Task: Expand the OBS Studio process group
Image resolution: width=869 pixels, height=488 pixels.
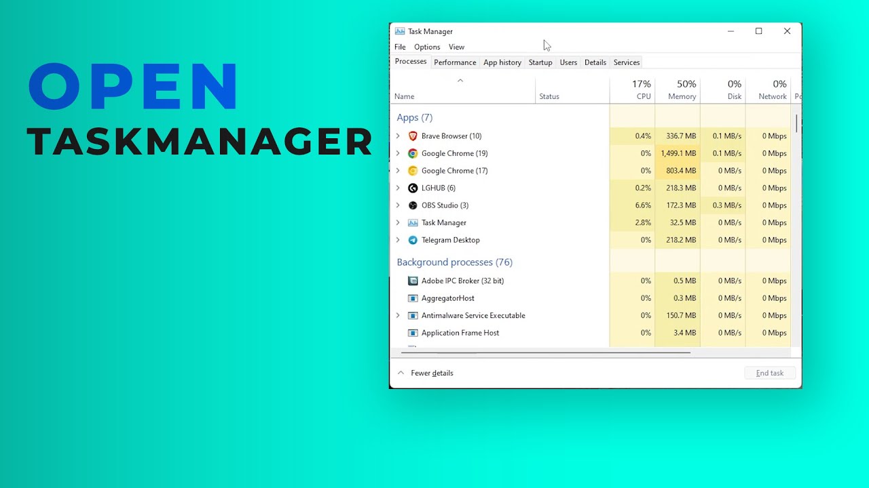Action: coord(398,205)
